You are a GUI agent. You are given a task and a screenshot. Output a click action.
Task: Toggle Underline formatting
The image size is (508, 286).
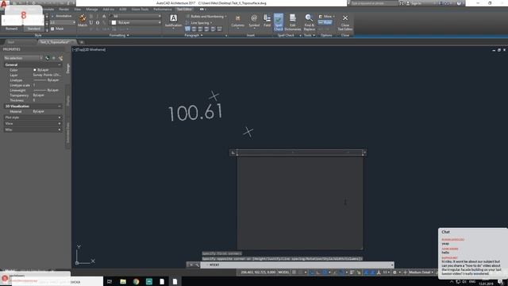pyautogui.click(x=91, y=23)
